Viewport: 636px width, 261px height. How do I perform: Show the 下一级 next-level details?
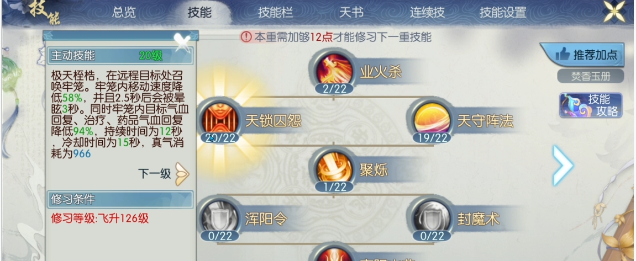tap(164, 174)
